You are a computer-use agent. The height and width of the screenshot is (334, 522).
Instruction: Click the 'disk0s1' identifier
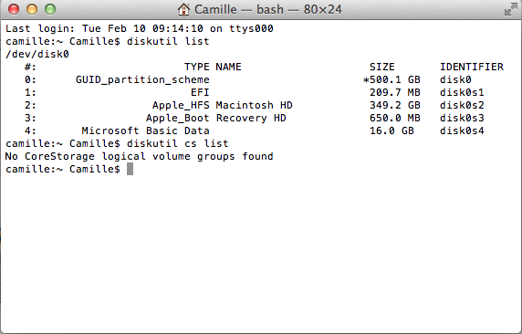462,92
